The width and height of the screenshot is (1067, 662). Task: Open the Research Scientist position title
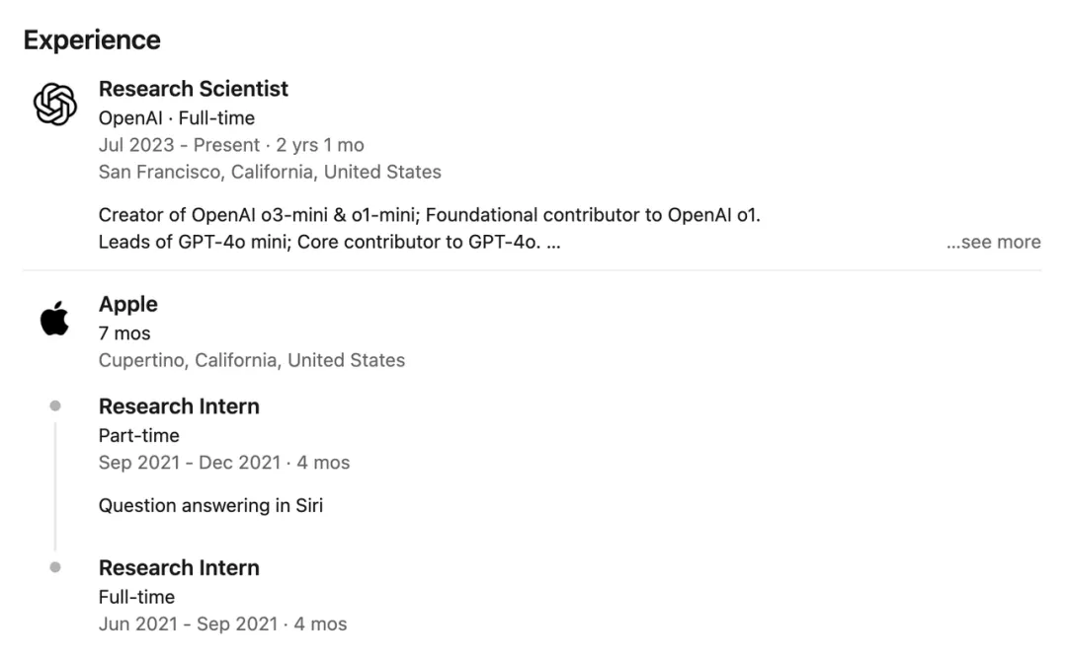tap(193, 89)
